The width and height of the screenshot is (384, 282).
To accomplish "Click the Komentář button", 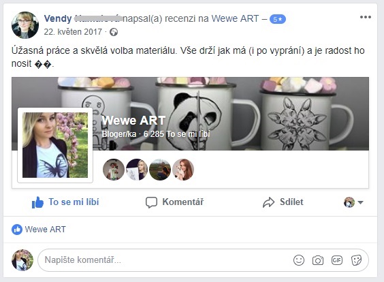I will pyautogui.click(x=174, y=202).
